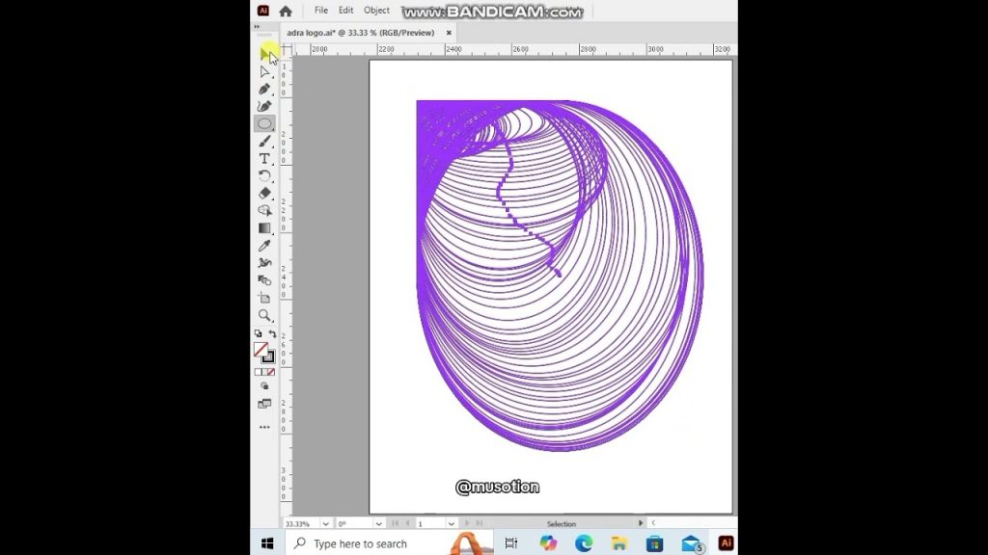Screen dimensions: 988x555
Task: Open Edit Toolbar via the ellipsis button
Action: click(264, 428)
